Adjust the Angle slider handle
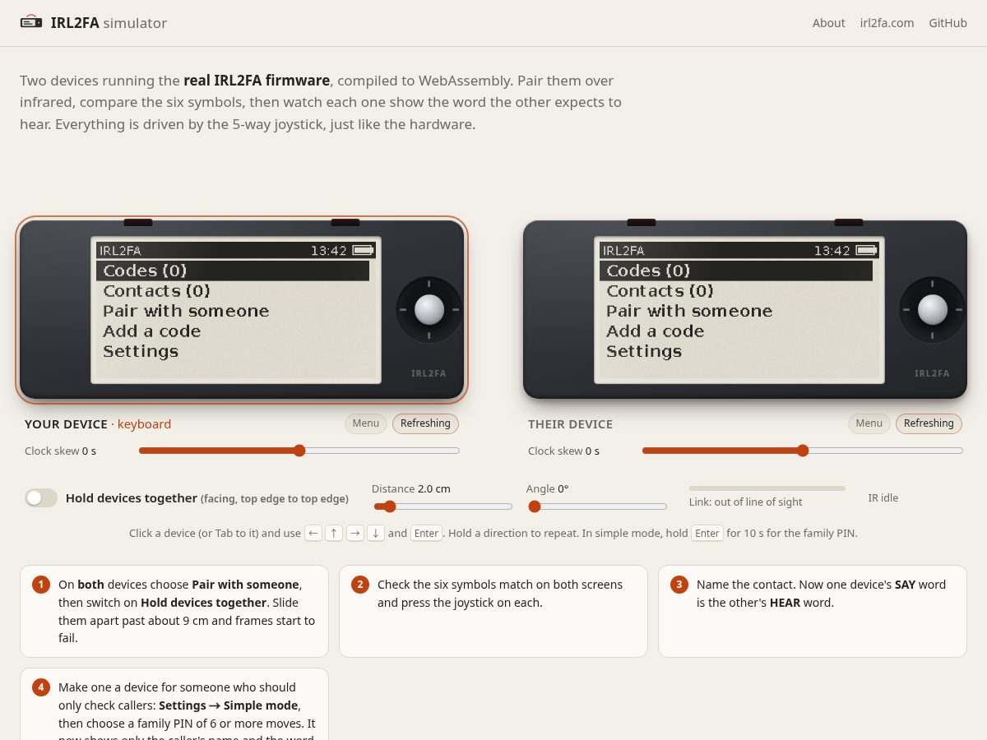 (x=535, y=506)
